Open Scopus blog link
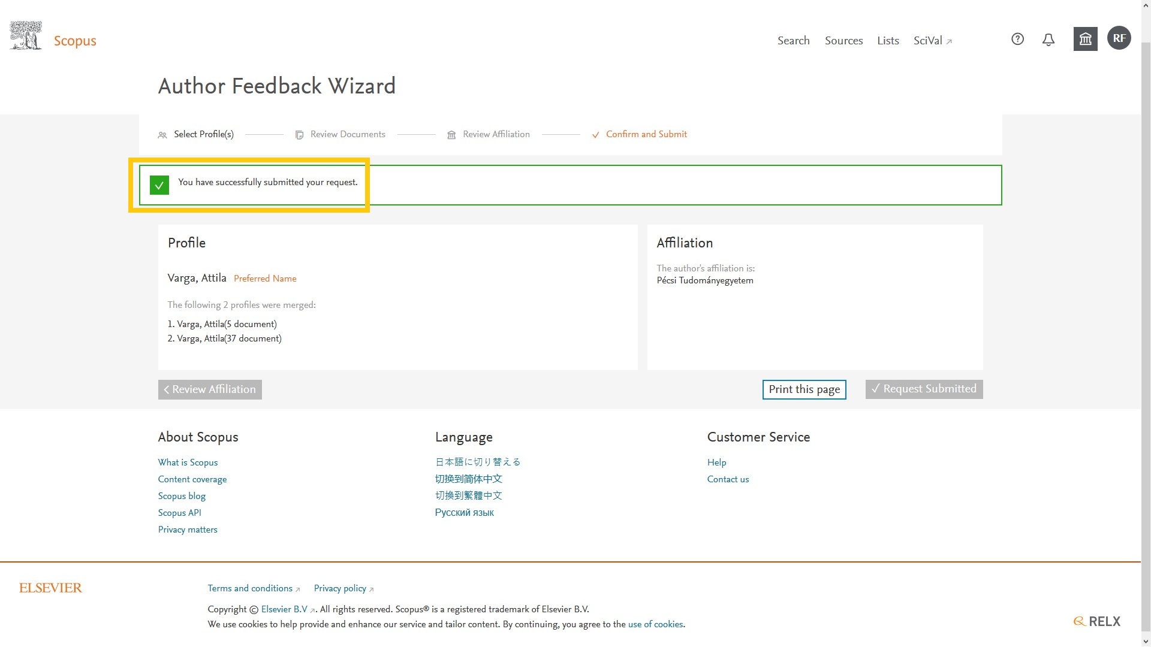This screenshot has height=647, width=1151. [182, 496]
